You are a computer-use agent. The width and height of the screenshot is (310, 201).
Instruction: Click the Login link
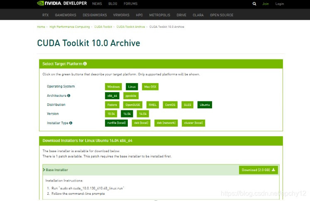tap(280, 4)
